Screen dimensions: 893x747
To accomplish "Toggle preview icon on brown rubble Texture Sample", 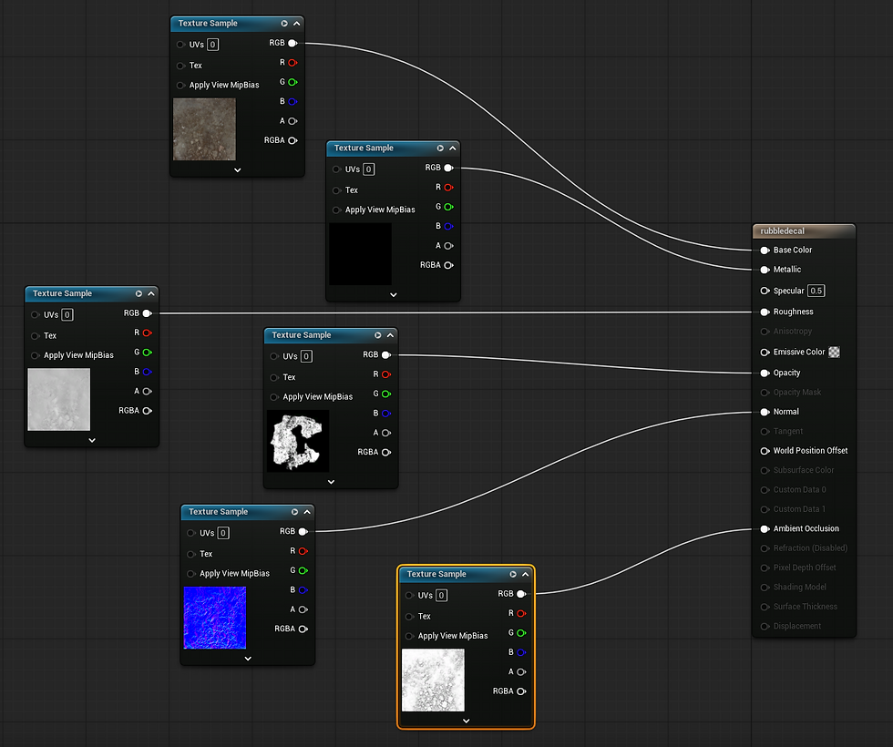I will coord(284,24).
